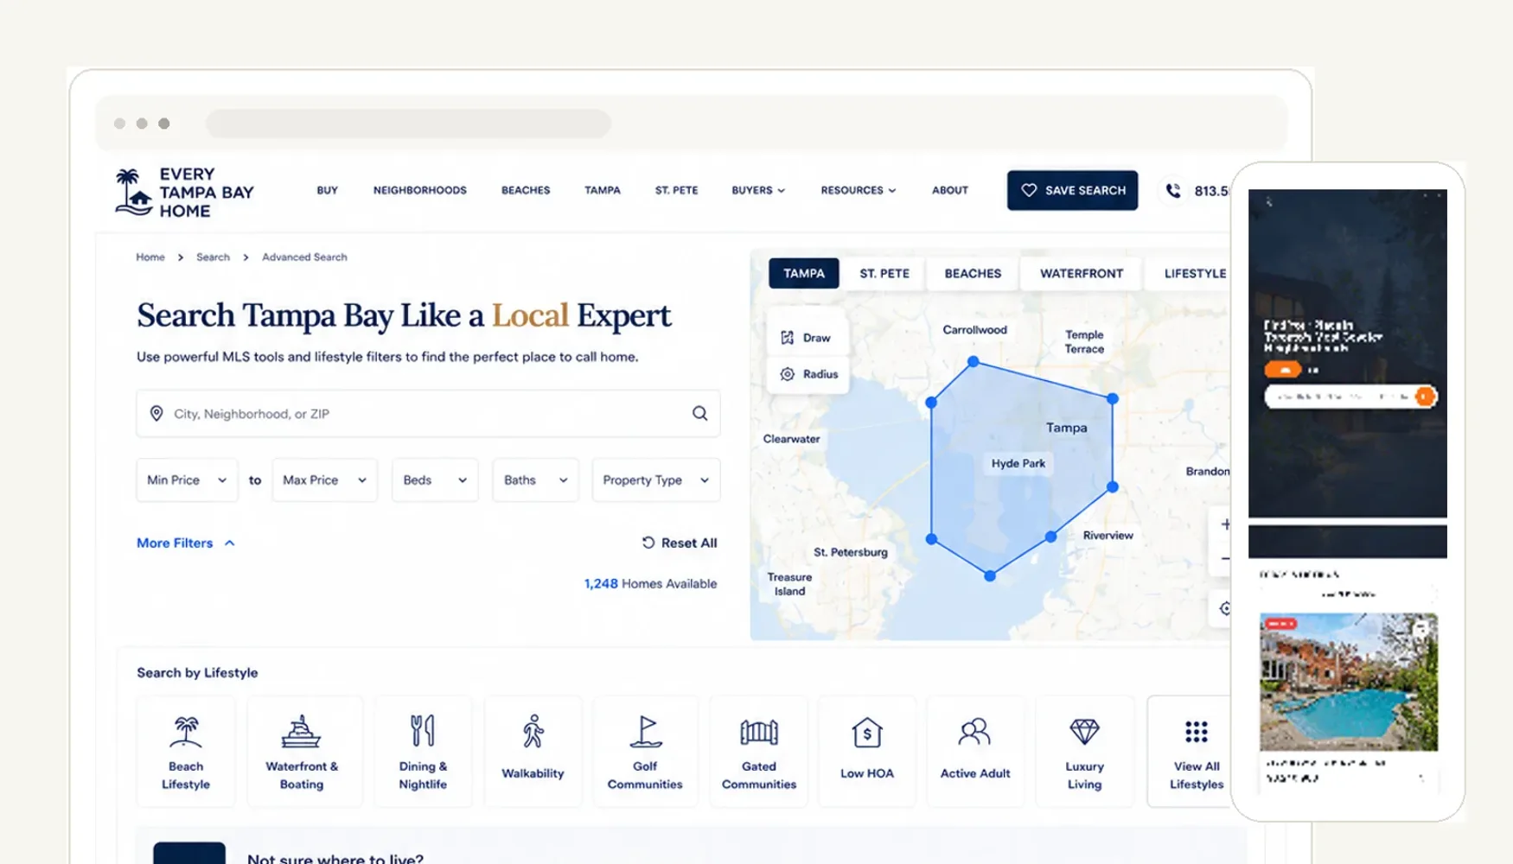
Task: Choose the Walkability walking person card
Action: (x=533, y=751)
